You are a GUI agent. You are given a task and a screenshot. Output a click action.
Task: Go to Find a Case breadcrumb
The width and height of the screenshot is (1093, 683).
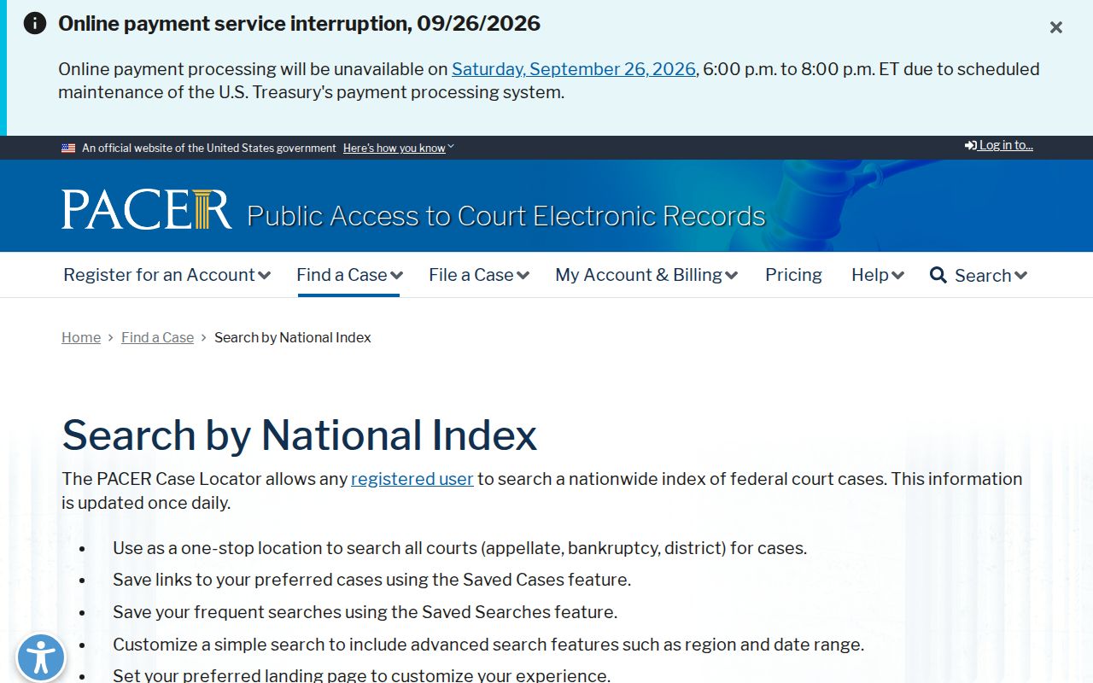click(x=157, y=337)
